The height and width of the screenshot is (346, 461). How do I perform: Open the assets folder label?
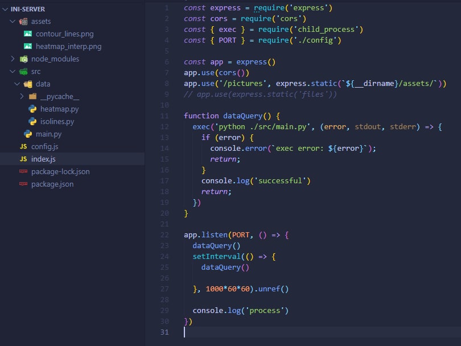(x=41, y=22)
